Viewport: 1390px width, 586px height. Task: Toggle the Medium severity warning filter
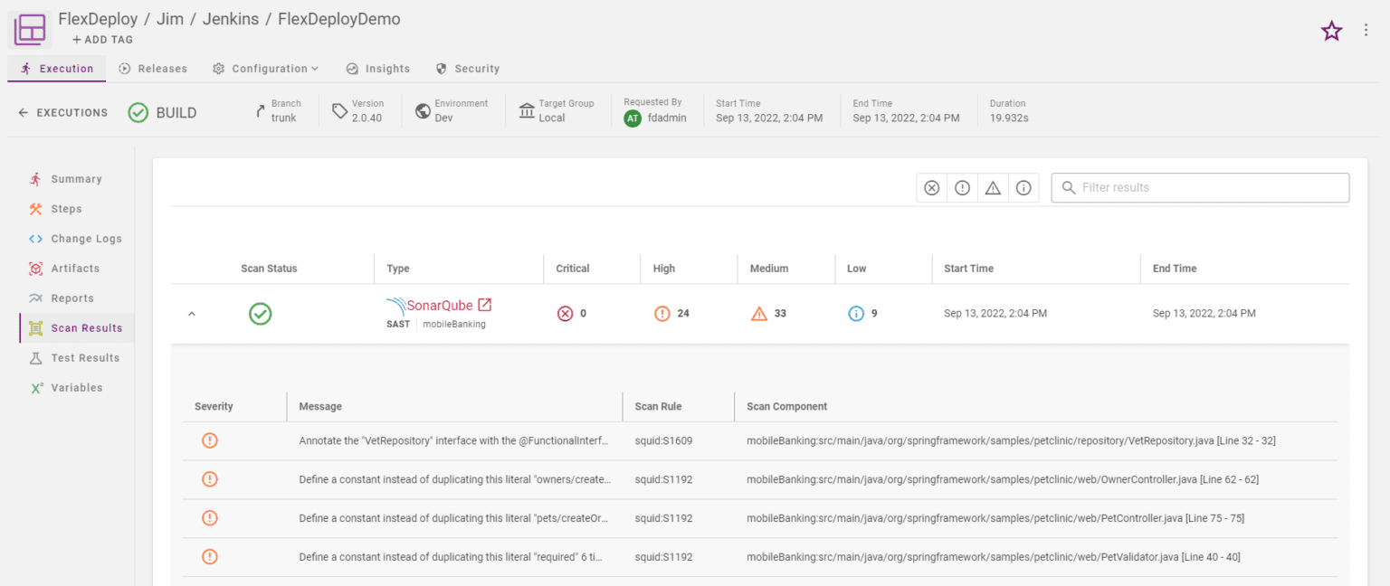point(993,187)
